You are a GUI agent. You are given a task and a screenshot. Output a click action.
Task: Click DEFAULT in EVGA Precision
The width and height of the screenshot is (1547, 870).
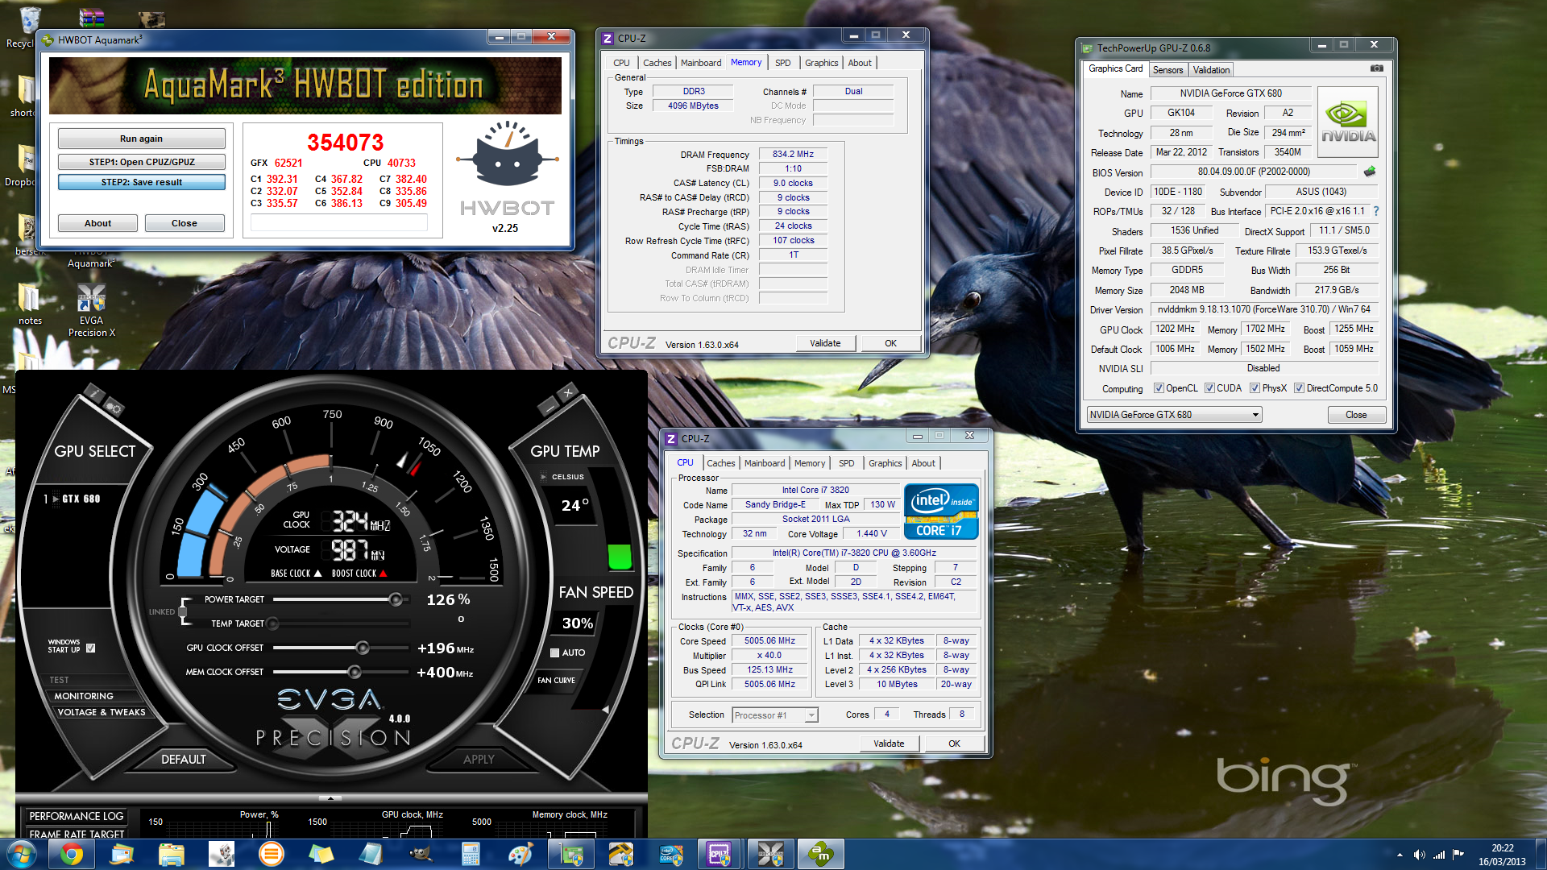[183, 760]
